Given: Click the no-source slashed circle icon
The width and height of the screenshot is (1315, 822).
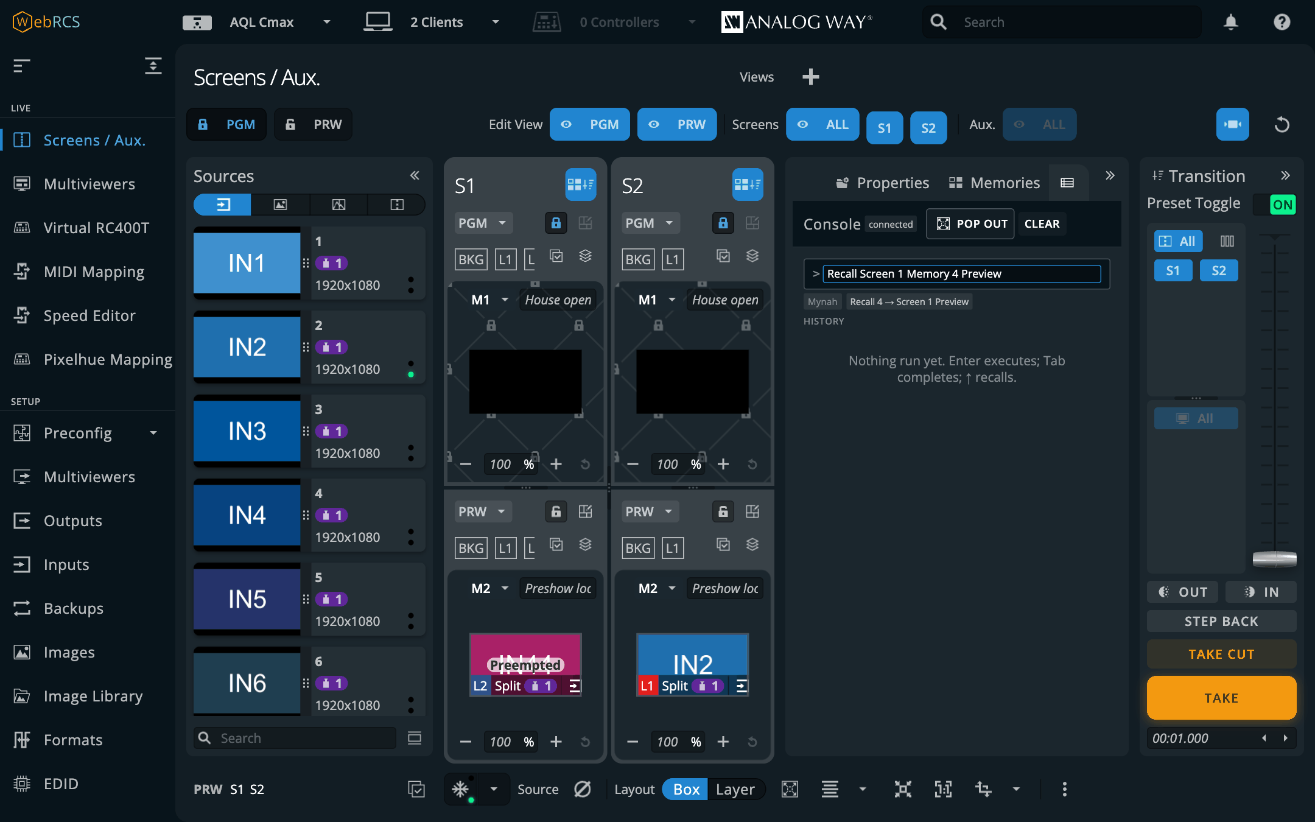Looking at the screenshot, I should coord(582,789).
